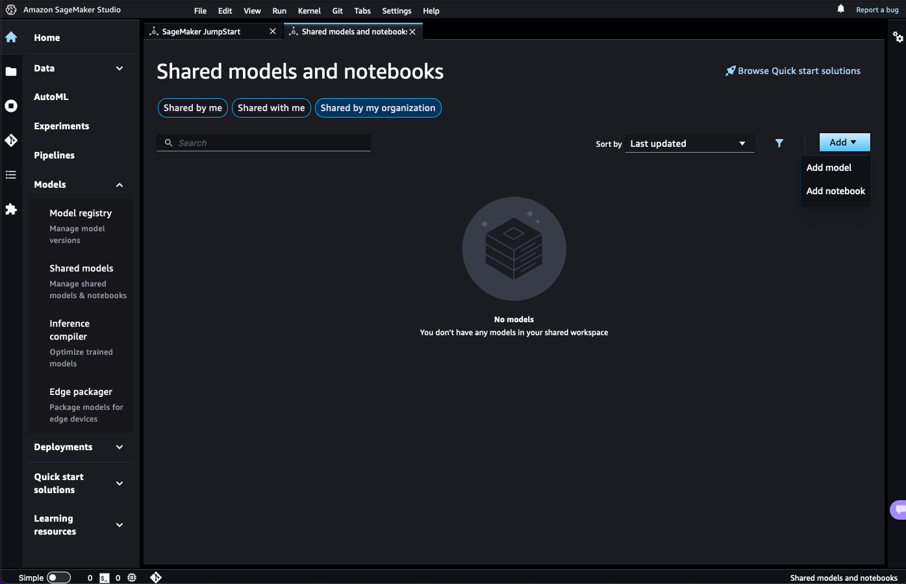
Task: Expand the Deployments section
Action: tap(119, 447)
